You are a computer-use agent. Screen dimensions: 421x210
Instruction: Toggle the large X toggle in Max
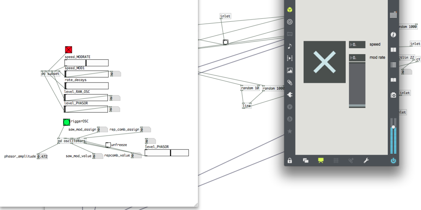click(x=324, y=62)
